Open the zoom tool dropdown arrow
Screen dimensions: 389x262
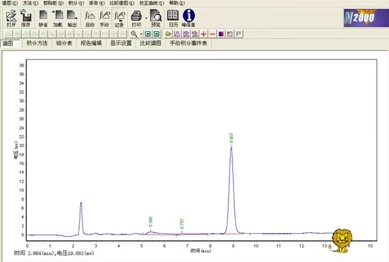point(141,34)
